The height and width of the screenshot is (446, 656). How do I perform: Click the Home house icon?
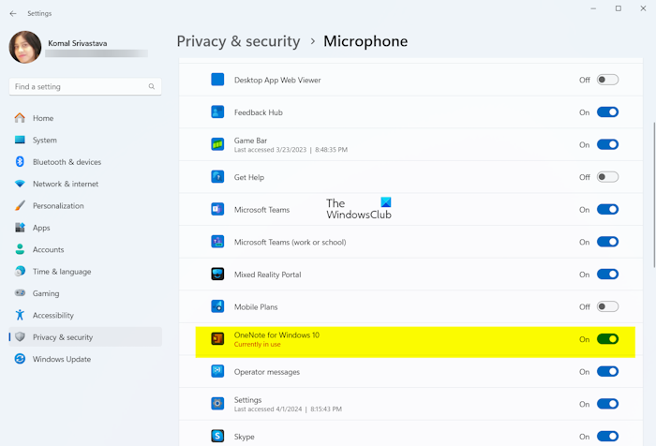(20, 118)
